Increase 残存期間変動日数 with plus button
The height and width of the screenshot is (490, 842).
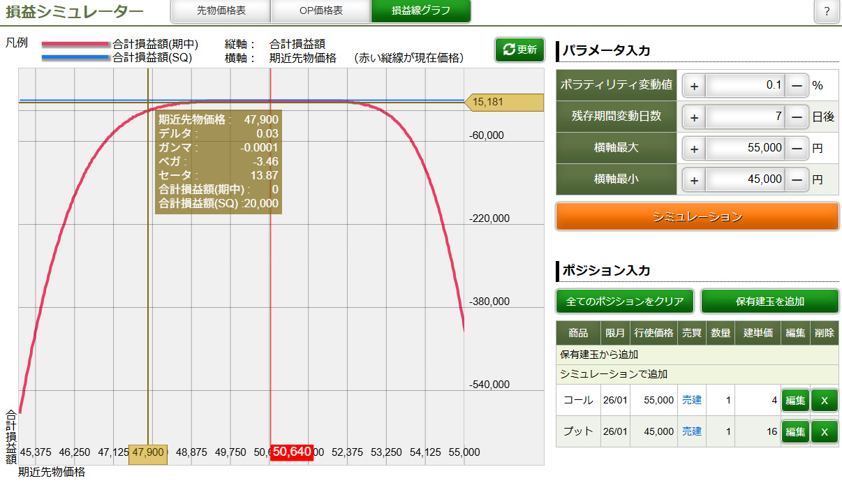tap(694, 117)
